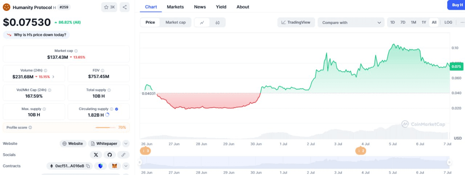Open the Yield tab
Screen dimensions: 465x175
pos(221,7)
